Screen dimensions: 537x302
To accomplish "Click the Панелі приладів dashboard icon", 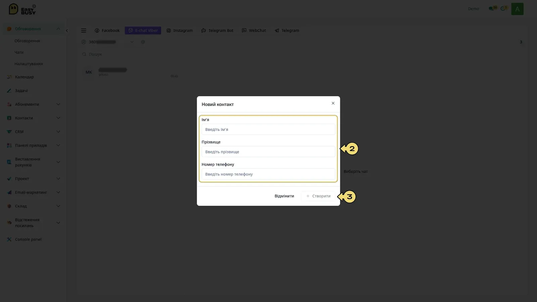I will [9, 146].
